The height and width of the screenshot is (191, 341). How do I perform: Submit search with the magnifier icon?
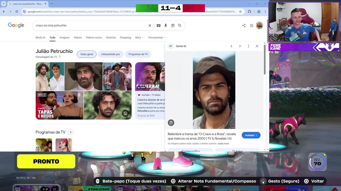[x=180, y=25]
